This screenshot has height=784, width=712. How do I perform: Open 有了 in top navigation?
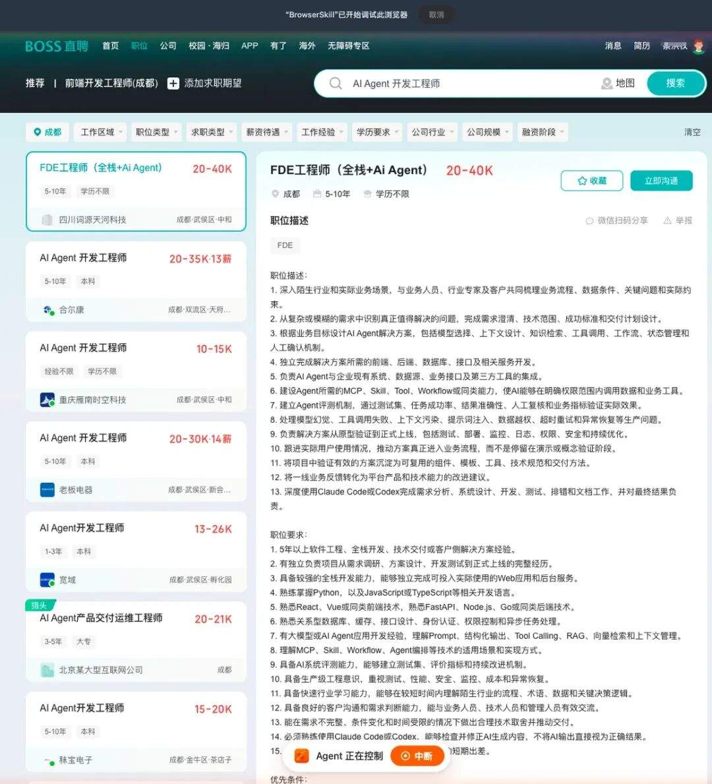click(278, 46)
